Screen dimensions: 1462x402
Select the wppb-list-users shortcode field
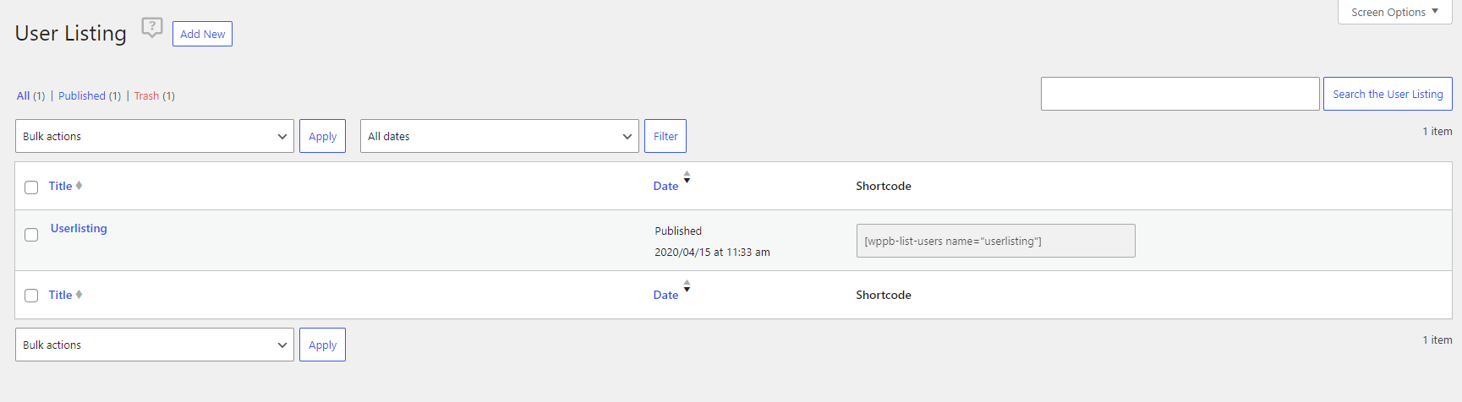click(x=995, y=241)
